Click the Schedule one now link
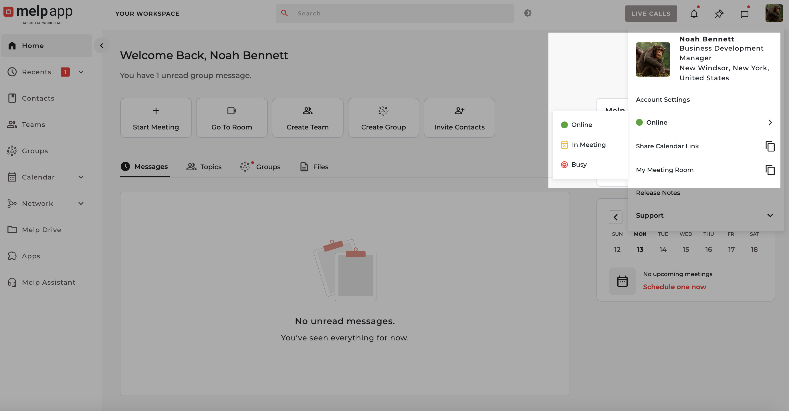Screen dimensions: 789x411 (675, 287)
